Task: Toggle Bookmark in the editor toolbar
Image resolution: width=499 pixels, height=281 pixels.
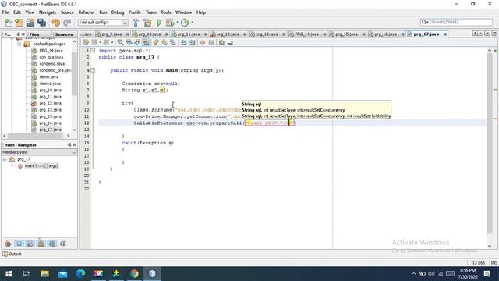Action: tap(173, 42)
